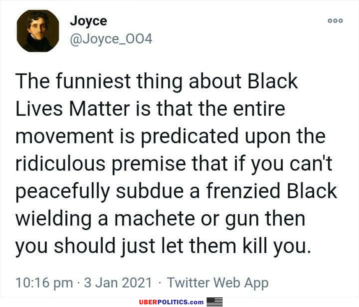
Task: Click the 3 Jan 2021 date
Action: (118, 283)
